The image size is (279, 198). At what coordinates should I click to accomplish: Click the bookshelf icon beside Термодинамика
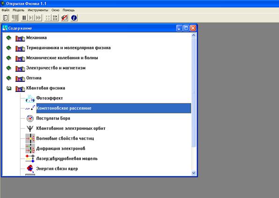pyautogui.click(x=20, y=49)
